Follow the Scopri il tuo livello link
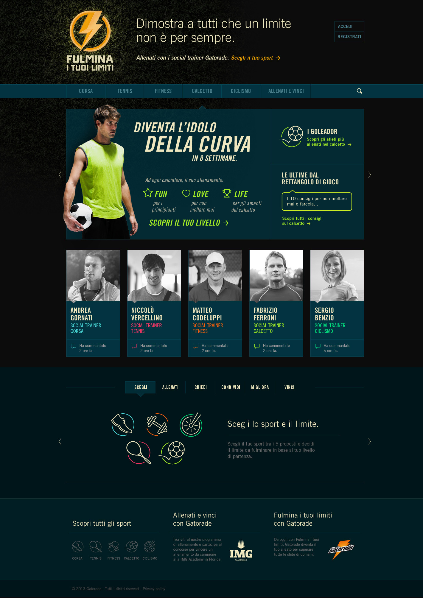Screen dimensions: 423x598 point(189,223)
